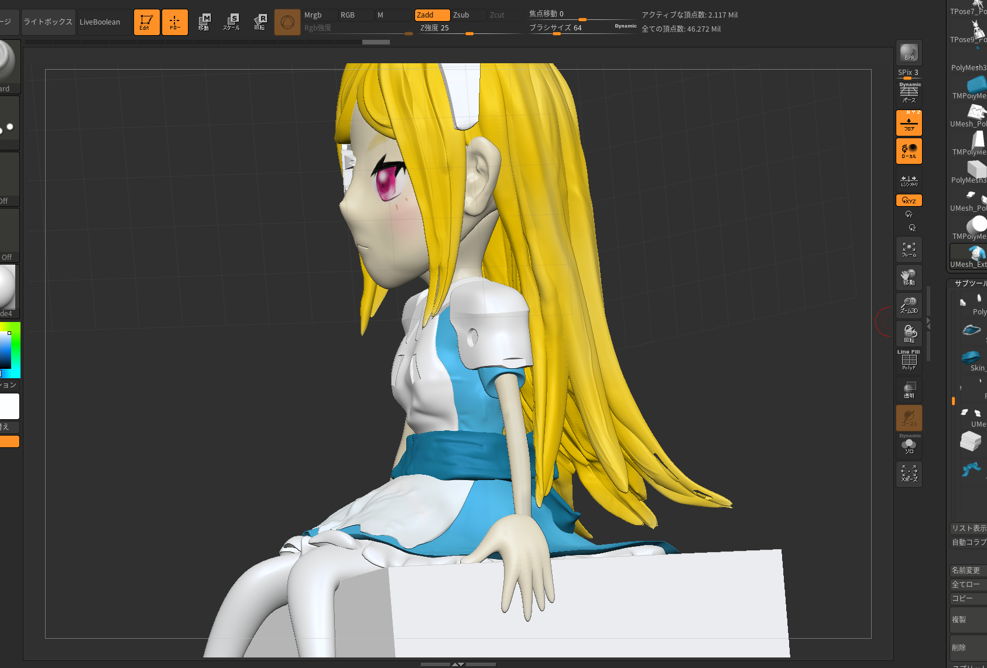987x668 pixels.
Task: Select the white secondary color swatch
Action: pos(9,406)
